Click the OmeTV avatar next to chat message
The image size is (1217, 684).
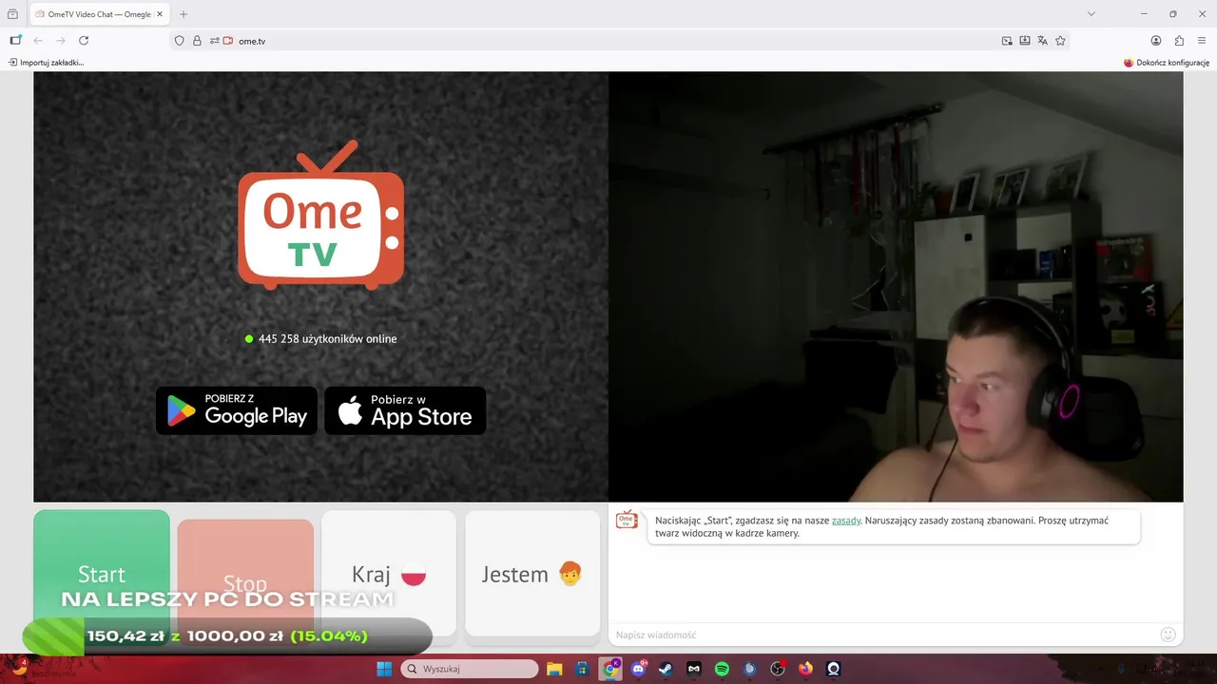coord(627,520)
